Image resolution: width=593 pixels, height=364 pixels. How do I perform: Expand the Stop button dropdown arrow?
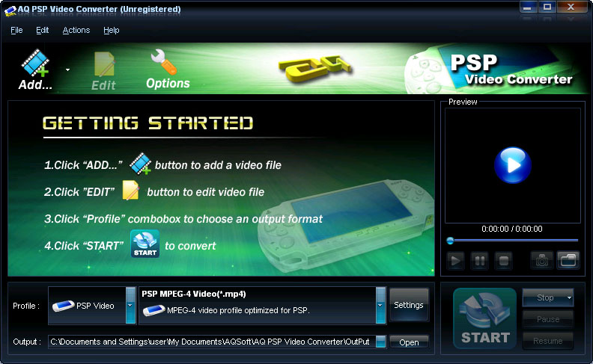(x=569, y=297)
